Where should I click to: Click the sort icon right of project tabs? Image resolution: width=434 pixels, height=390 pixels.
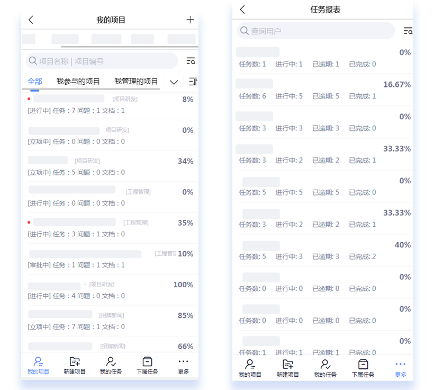click(193, 82)
